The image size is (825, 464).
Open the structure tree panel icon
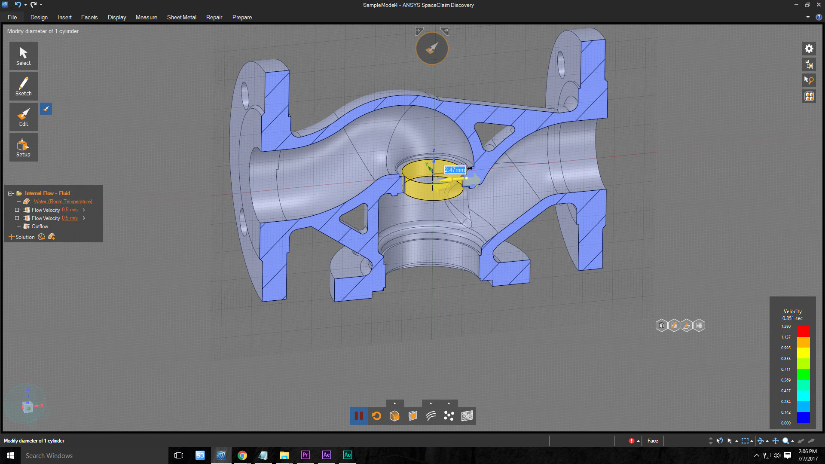(809, 64)
